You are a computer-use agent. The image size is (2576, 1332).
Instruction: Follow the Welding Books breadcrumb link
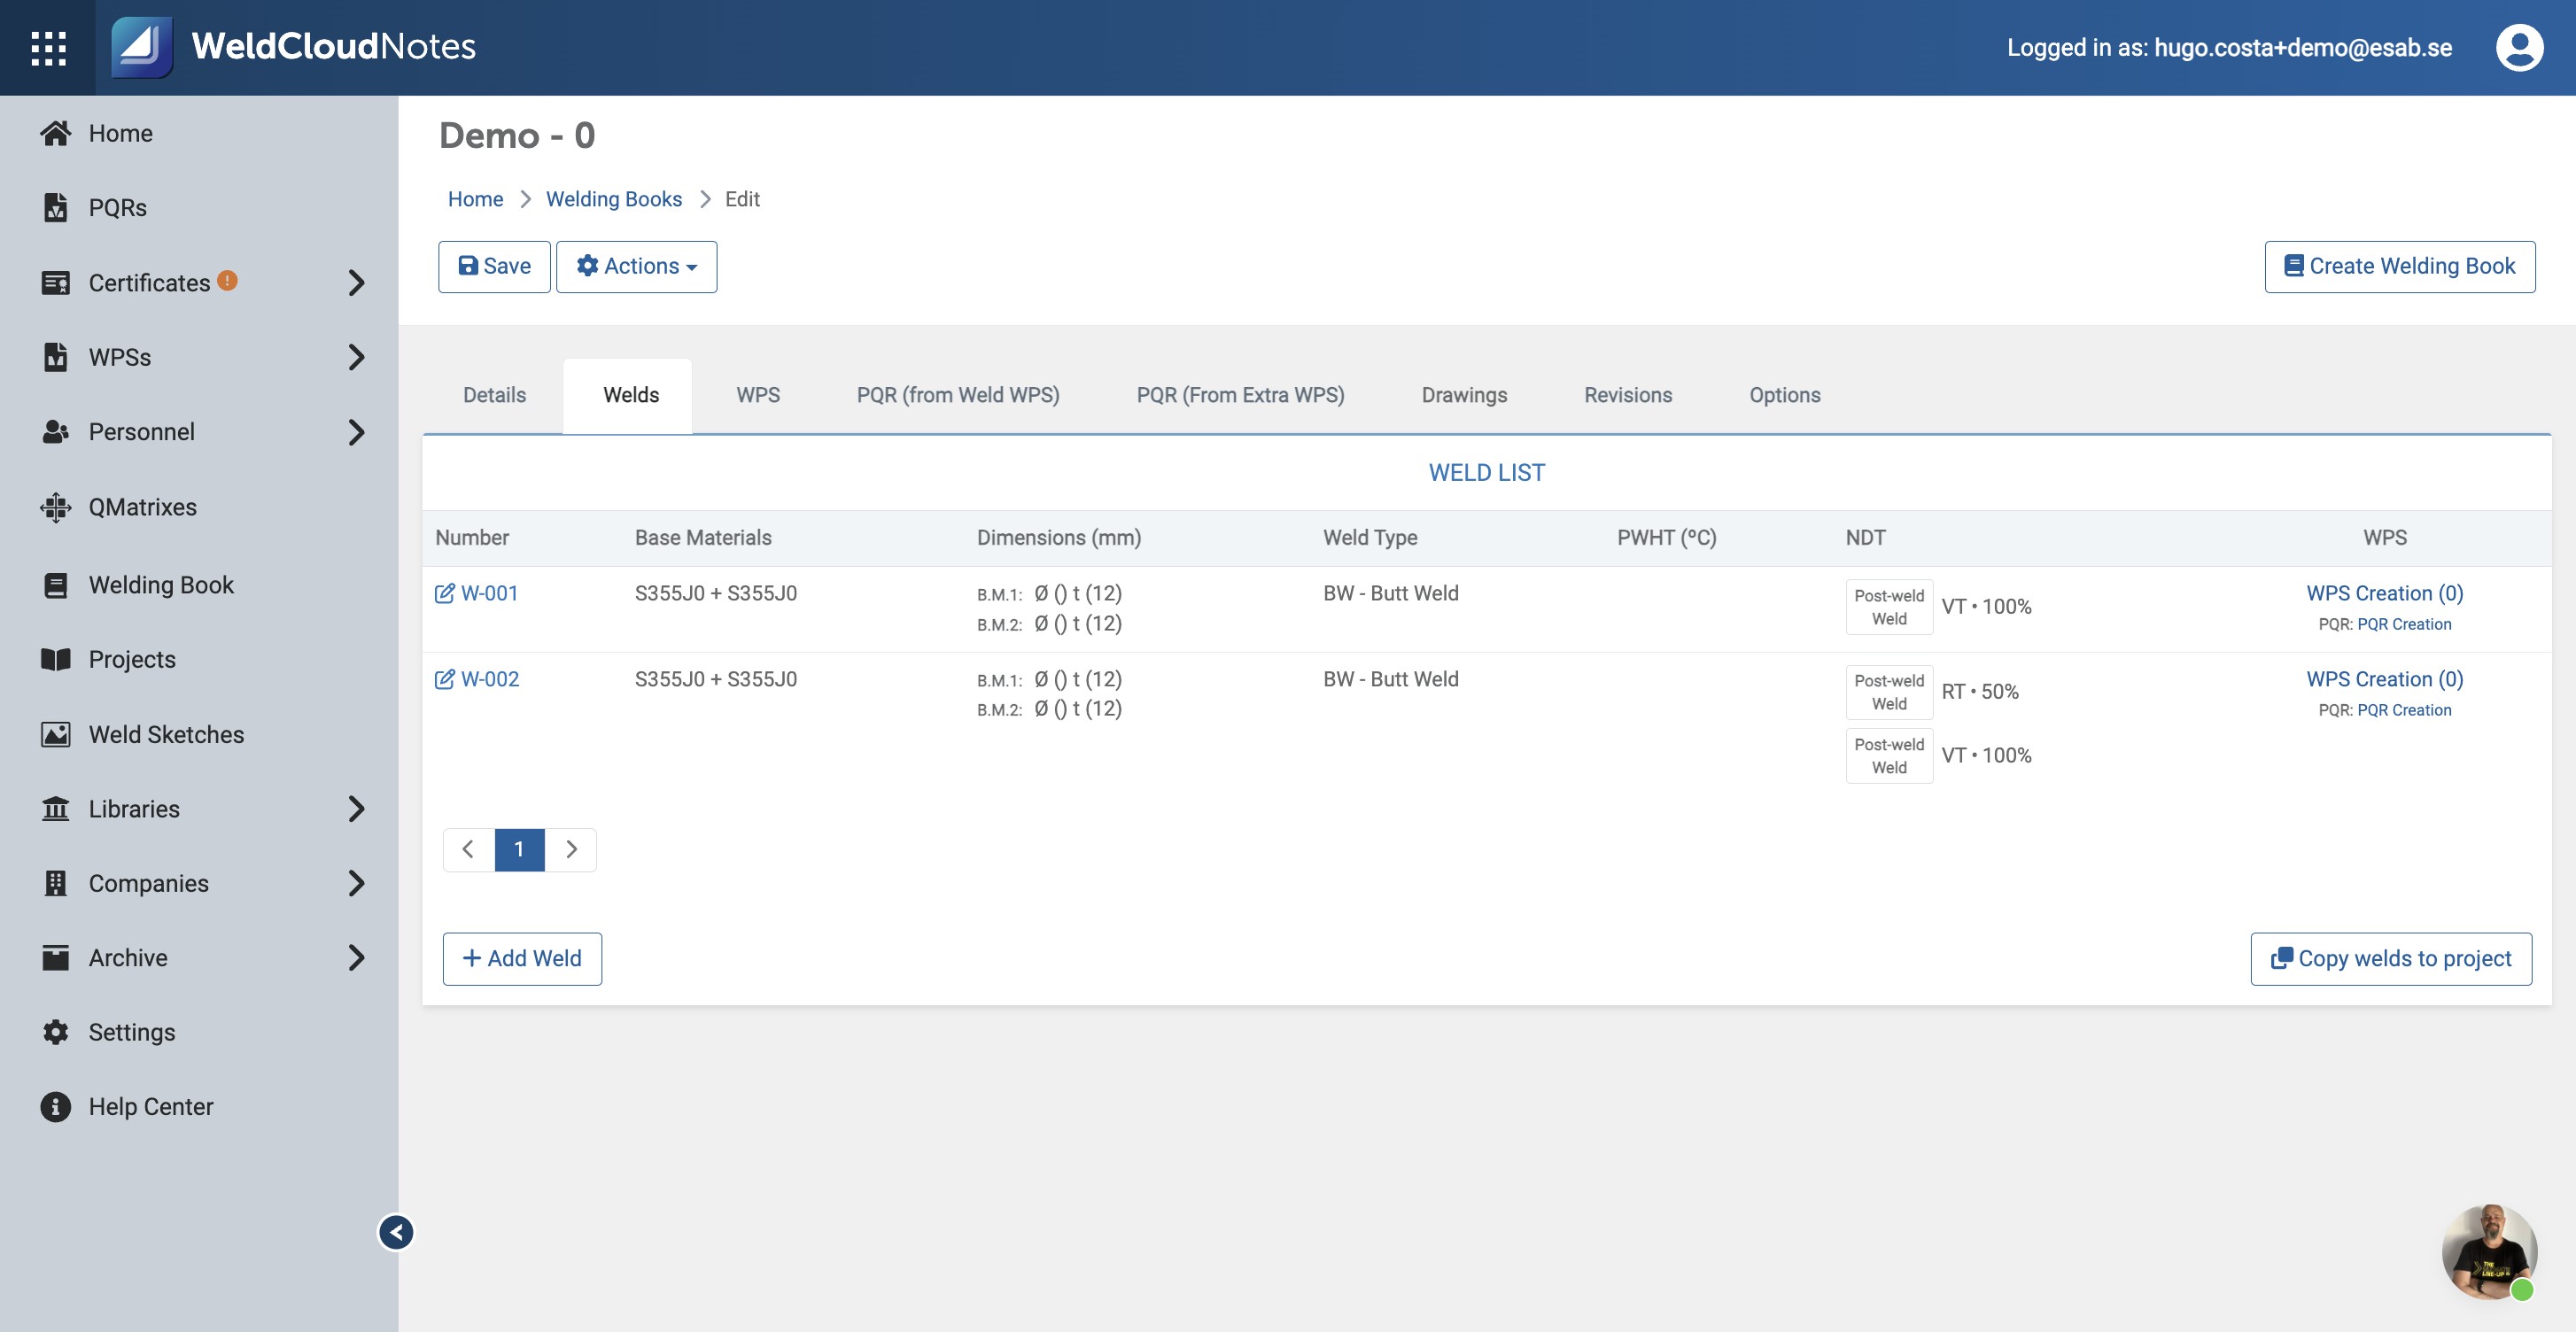613,199
